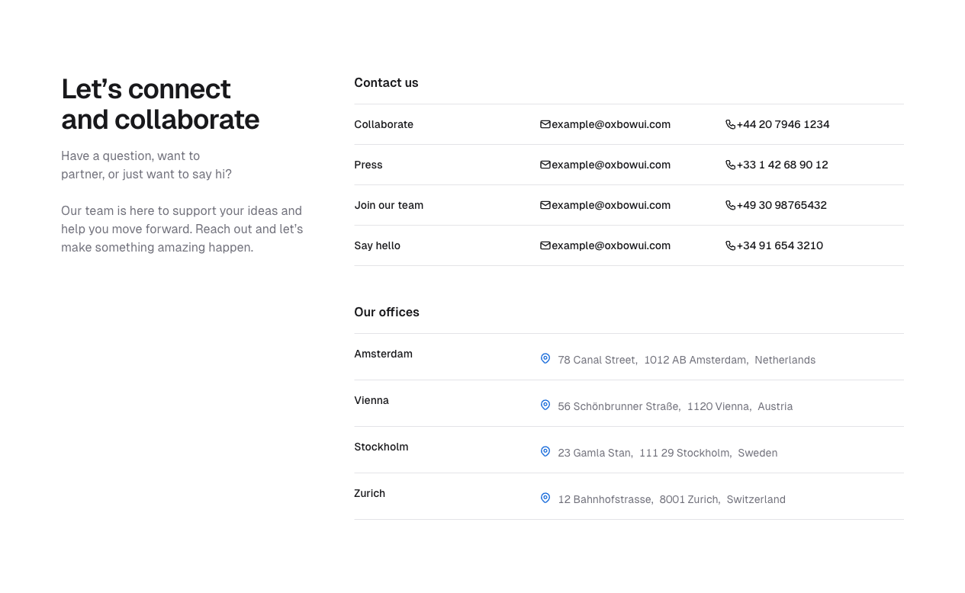Click the location pin icon for Zurich office
Image resolution: width=965 pixels, height=593 pixels.
[545, 498]
